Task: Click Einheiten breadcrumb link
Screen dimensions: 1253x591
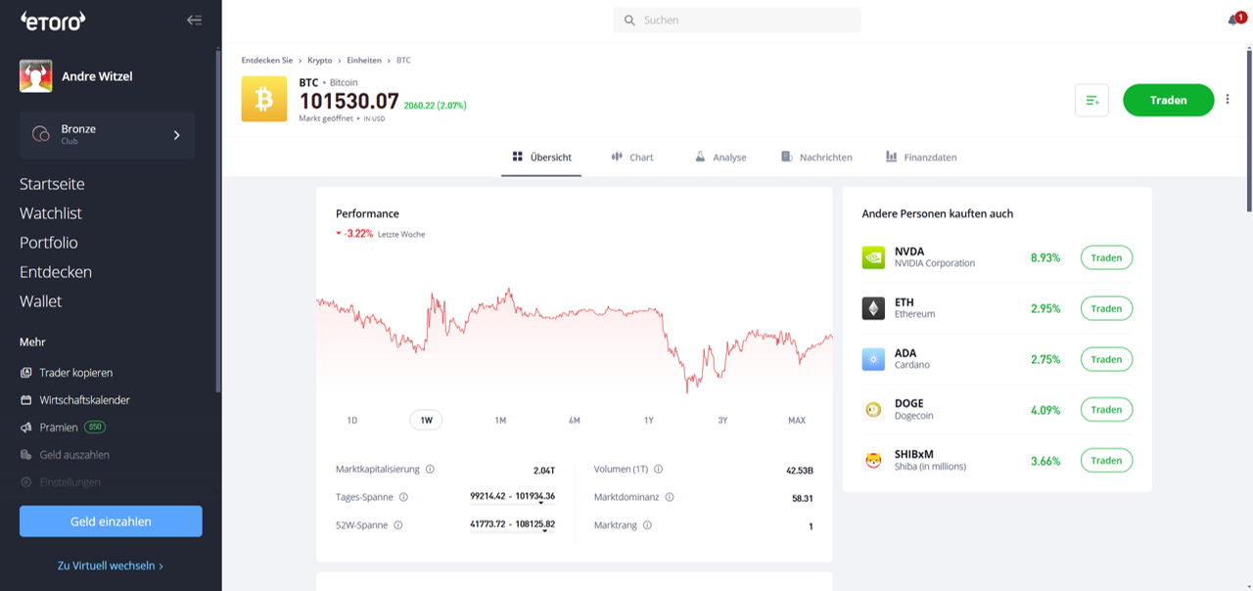Action: (x=364, y=61)
